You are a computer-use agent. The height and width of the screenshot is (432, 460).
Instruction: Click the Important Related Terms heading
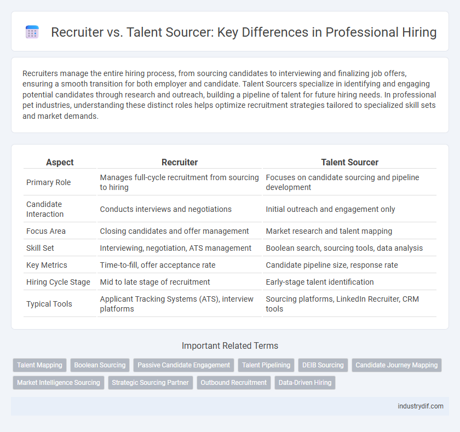click(x=230, y=346)
